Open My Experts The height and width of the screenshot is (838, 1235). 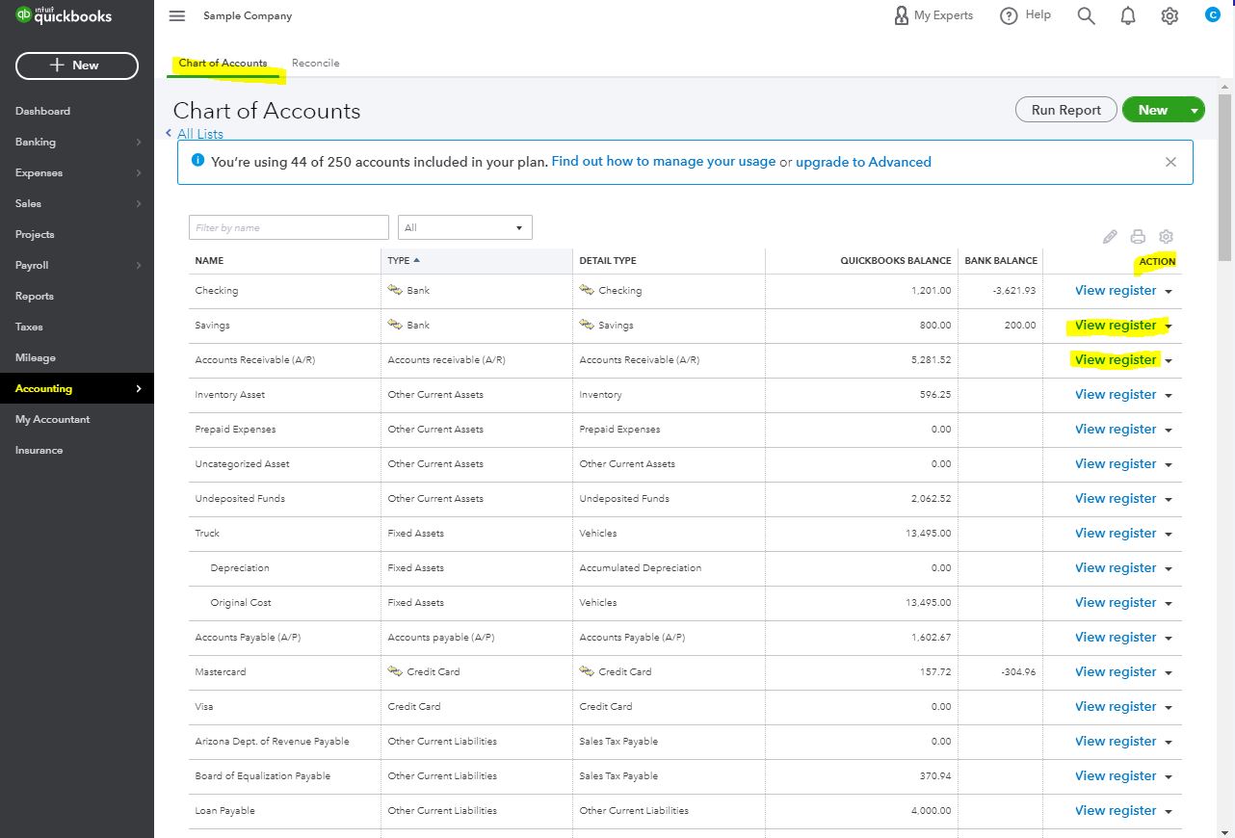(933, 15)
